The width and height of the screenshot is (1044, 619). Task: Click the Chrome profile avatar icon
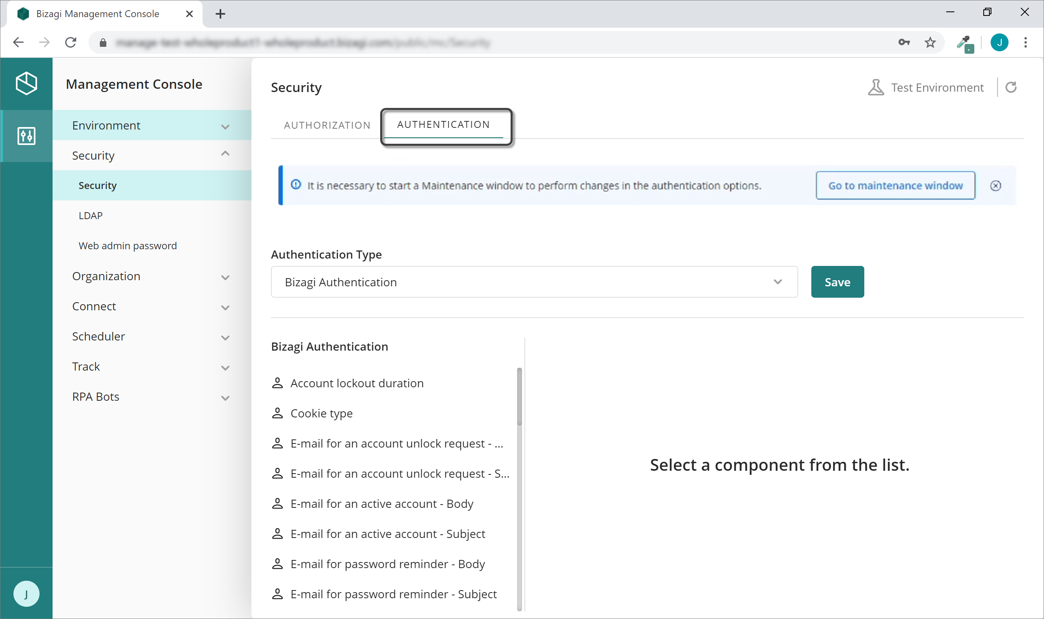[1000, 42]
